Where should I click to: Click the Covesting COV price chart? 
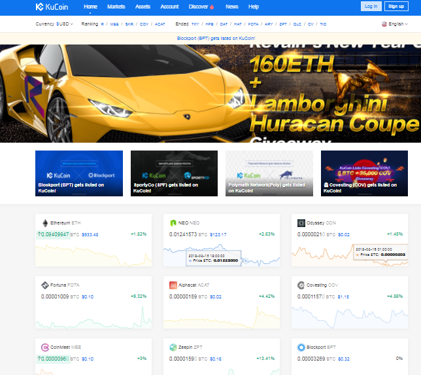(350, 317)
